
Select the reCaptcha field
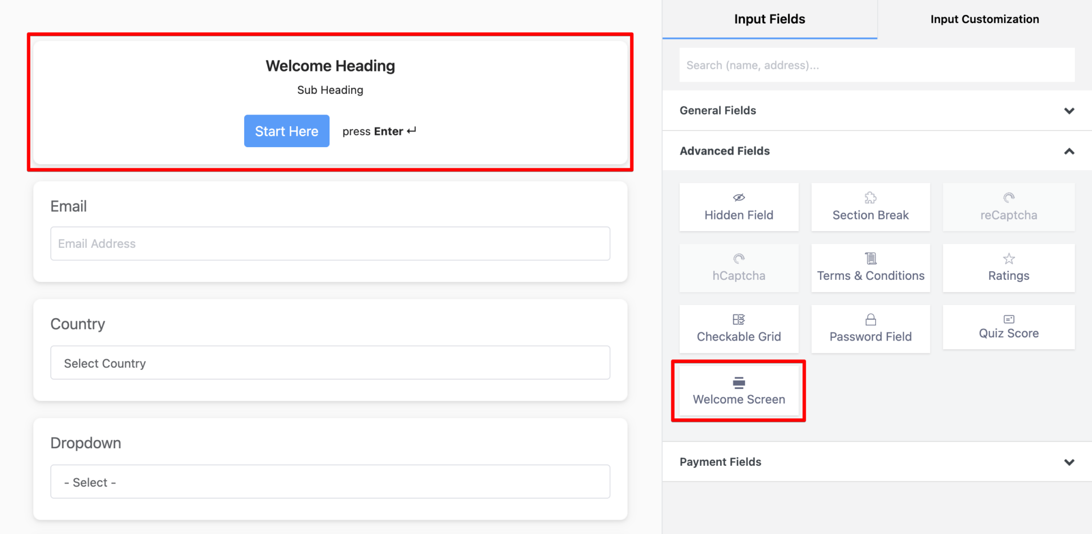[x=1008, y=207]
